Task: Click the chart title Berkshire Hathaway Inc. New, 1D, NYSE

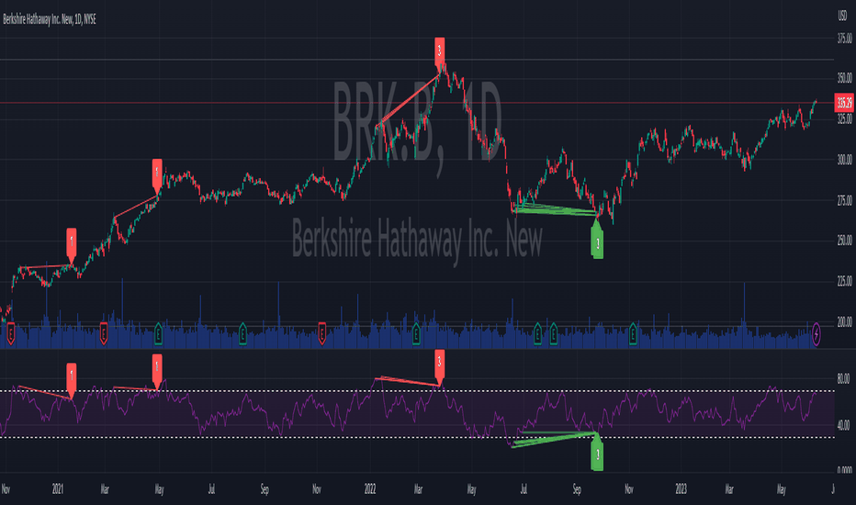Action: click(x=50, y=19)
